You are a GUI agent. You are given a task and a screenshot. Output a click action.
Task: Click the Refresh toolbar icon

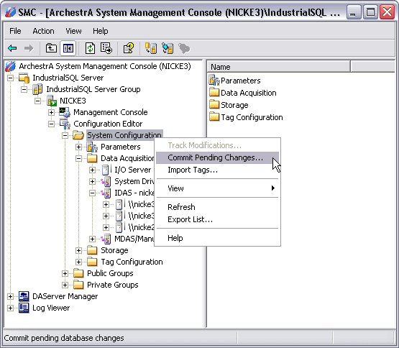[90, 48]
